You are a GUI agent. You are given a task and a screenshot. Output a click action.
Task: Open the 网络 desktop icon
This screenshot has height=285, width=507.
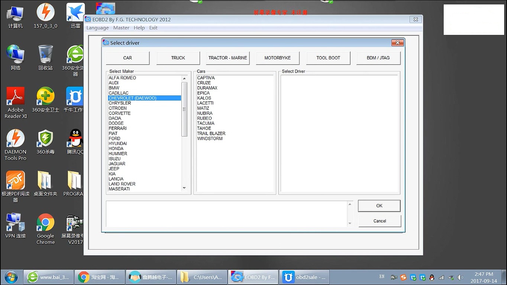pos(16,58)
